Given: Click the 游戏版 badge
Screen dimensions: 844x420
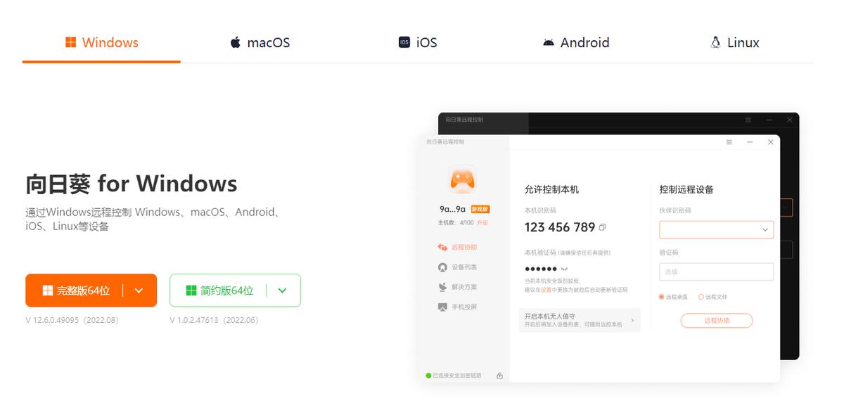Looking at the screenshot, I should point(480,209).
